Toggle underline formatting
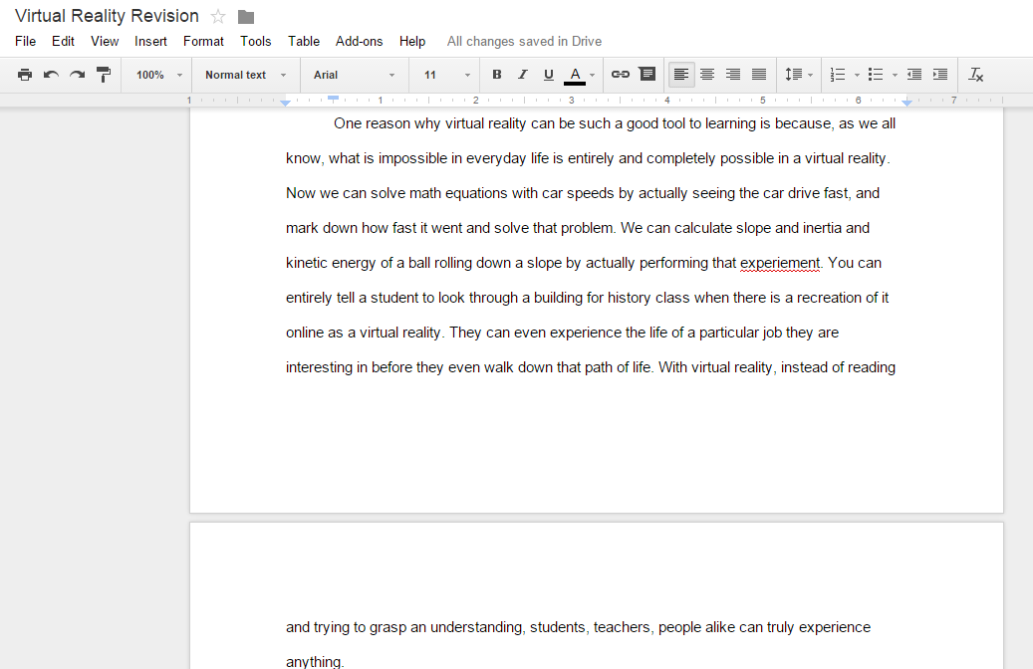Viewport: 1033px width, 669px height. (x=548, y=75)
